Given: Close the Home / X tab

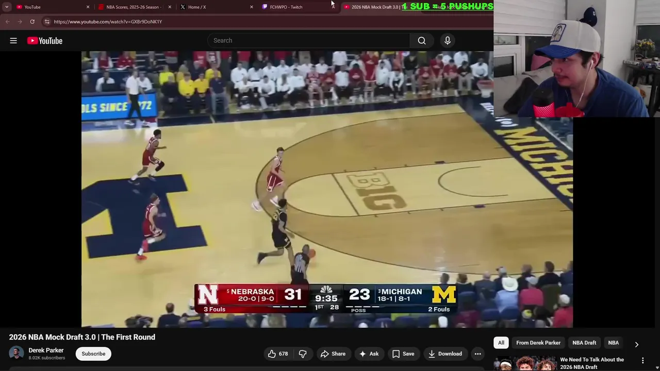Looking at the screenshot, I should [x=251, y=7].
